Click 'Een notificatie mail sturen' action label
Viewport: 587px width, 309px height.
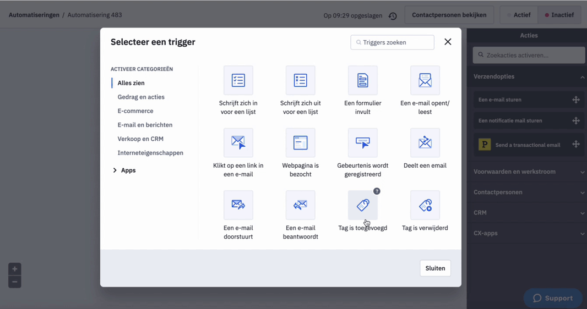(x=510, y=120)
